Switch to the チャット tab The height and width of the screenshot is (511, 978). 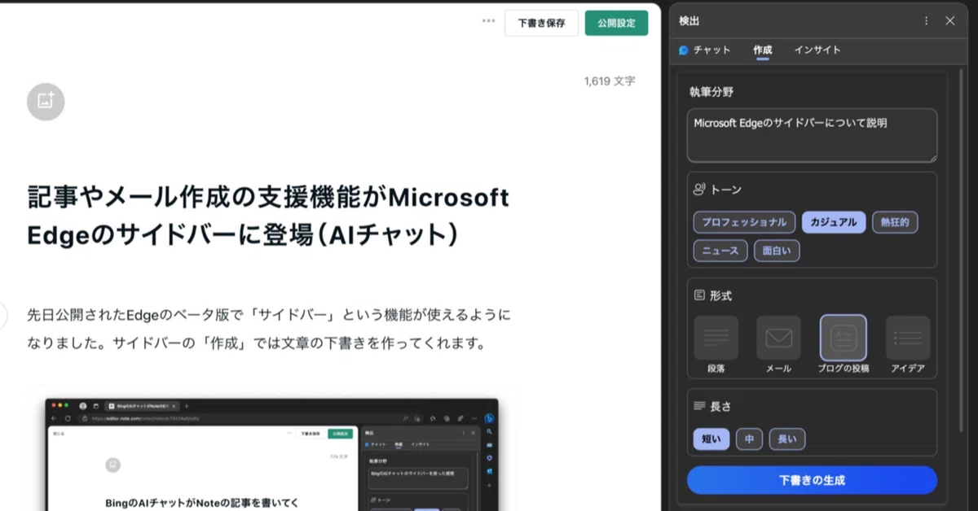[x=705, y=50]
